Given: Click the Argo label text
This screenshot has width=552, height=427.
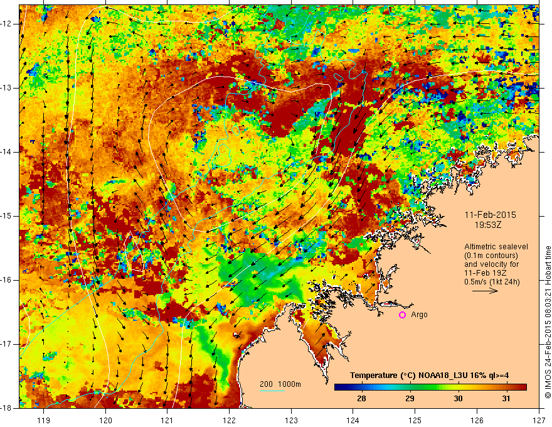Looking at the screenshot, I should (419, 315).
